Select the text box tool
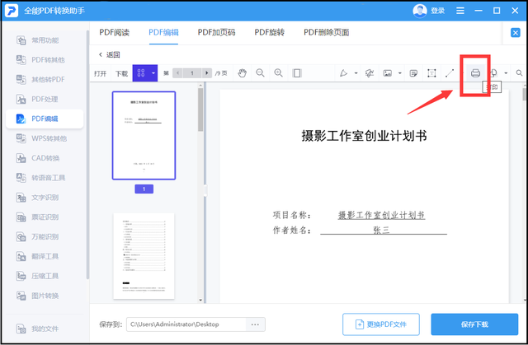 point(431,73)
